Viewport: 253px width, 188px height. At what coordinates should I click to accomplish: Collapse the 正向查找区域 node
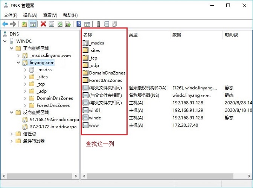(x=12, y=48)
